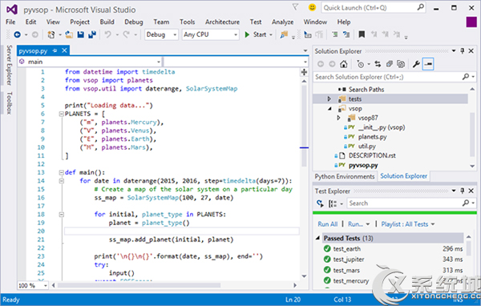Open the Toolbox side tab
The image size is (481, 306).
pos(9,103)
